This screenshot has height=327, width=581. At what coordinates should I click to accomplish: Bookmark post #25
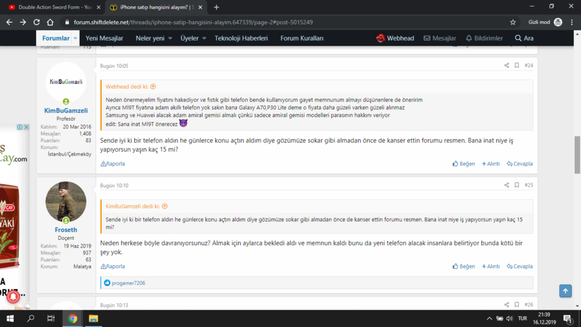coord(516,185)
